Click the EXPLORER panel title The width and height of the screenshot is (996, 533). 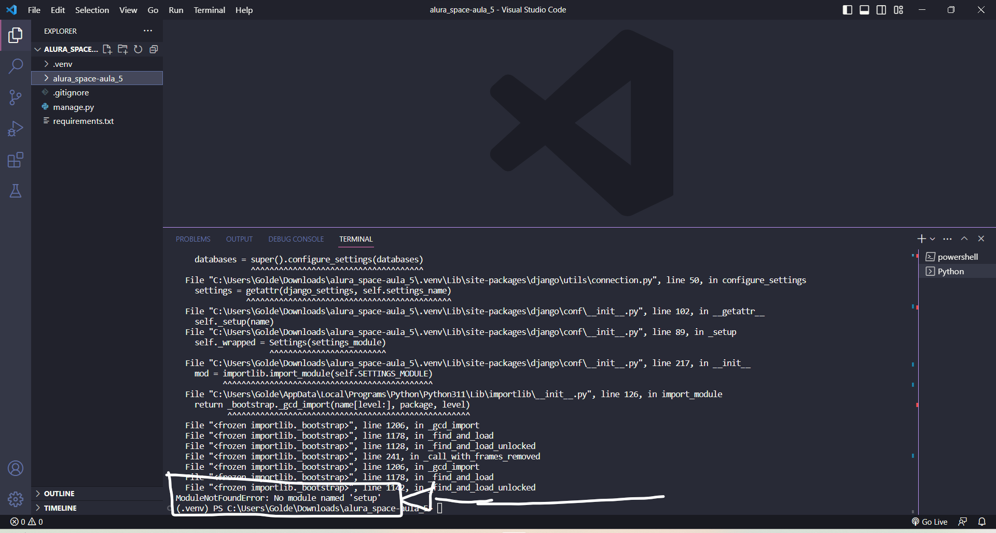pos(60,31)
